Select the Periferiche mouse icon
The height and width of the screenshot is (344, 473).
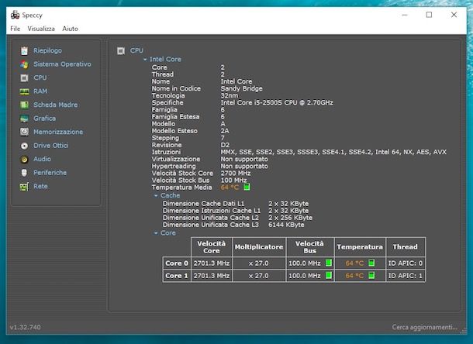point(25,173)
